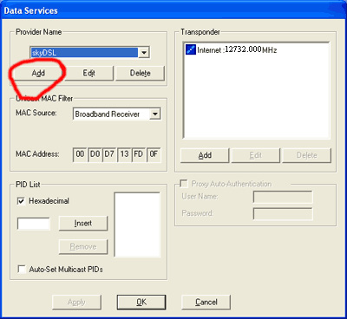Click MAC address octet 13
This screenshot has height=319, width=347.
click(x=124, y=154)
